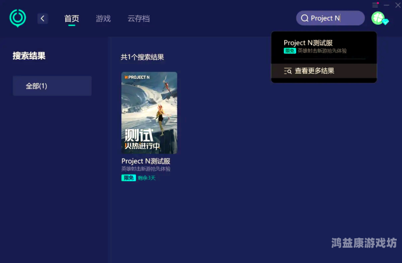Click the 剩余3天 remaining time text
The height and width of the screenshot is (263, 402).
point(147,178)
